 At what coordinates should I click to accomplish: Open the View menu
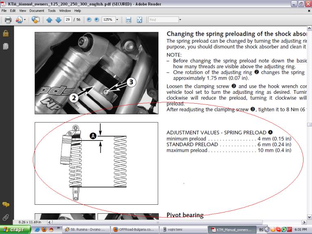pyautogui.click(x=22, y=11)
